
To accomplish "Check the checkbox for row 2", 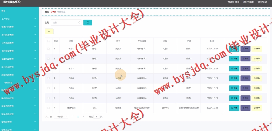I will click(49, 59).
